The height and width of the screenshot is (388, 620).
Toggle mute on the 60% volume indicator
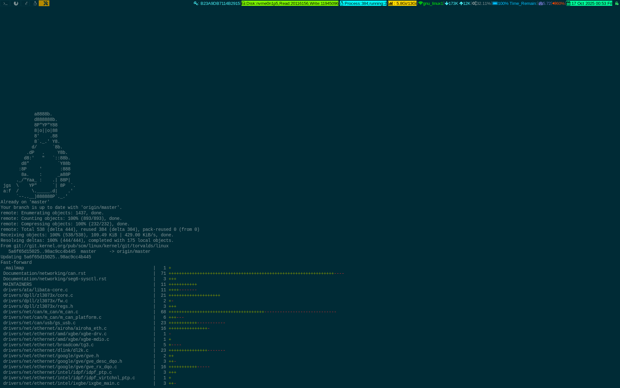(558, 4)
